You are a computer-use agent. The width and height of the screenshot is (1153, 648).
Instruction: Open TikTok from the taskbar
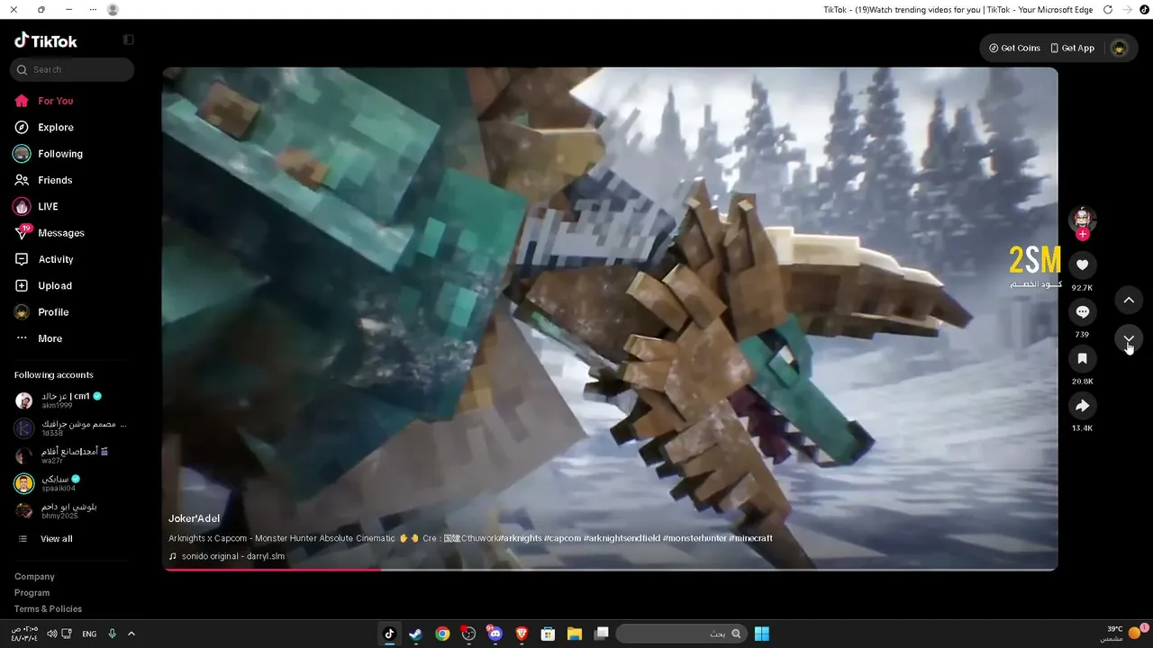[389, 634]
